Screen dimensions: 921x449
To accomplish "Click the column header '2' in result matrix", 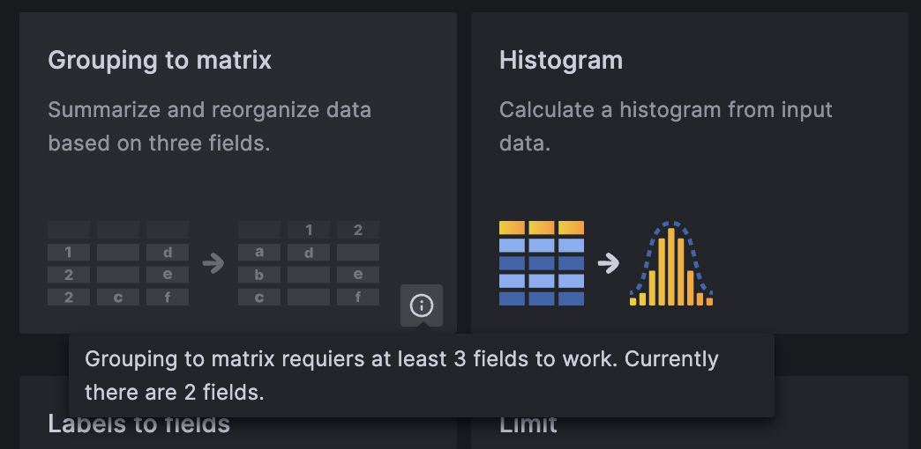I will click(358, 231).
